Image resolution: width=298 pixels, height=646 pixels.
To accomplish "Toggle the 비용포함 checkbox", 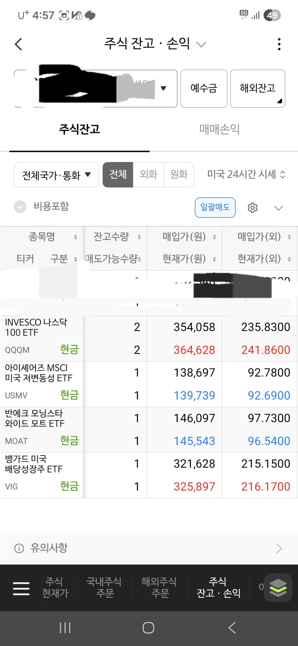I will (20, 207).
